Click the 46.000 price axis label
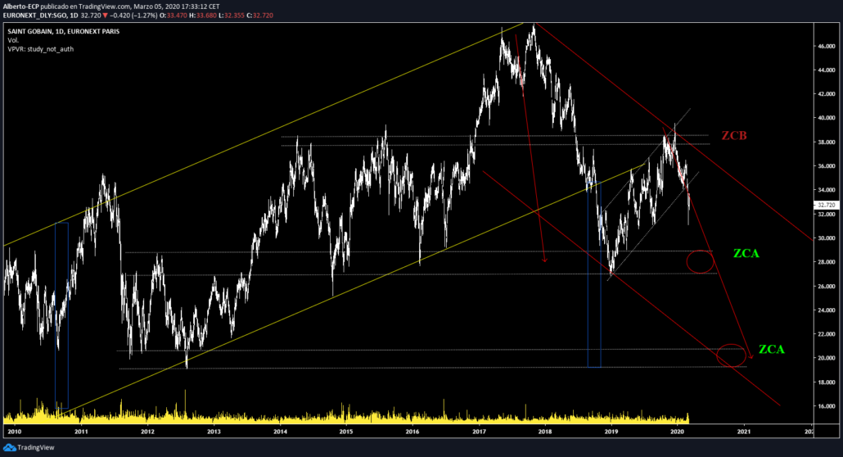This screenshot has width=843, height=457. click(827, 47)
